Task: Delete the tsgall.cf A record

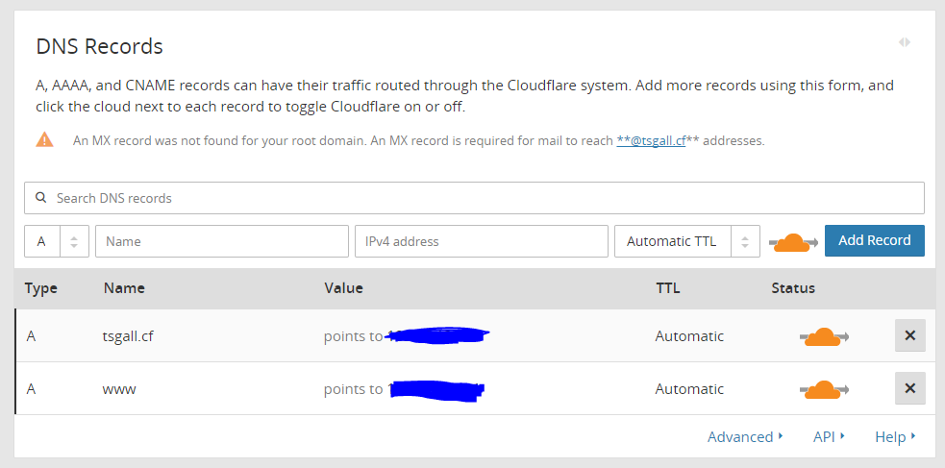Action: tap(910, 335)
